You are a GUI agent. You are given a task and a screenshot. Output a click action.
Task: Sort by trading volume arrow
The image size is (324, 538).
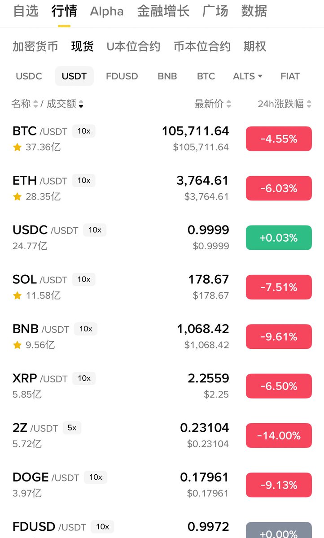81,104
